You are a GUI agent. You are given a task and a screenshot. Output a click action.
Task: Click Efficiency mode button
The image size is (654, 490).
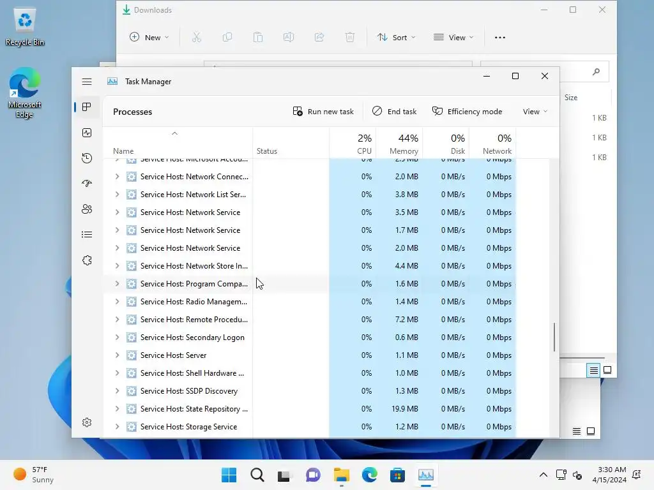pos(467,112)
